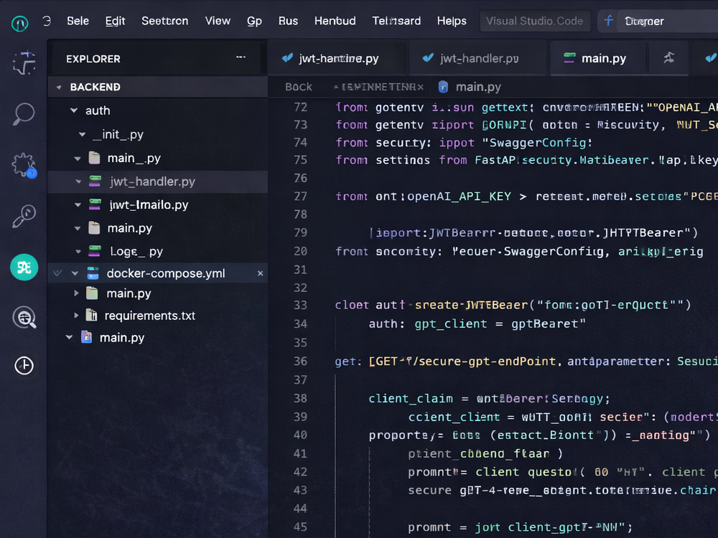
Task: Switch to the main.py editor tab
Action: (597, 58)
